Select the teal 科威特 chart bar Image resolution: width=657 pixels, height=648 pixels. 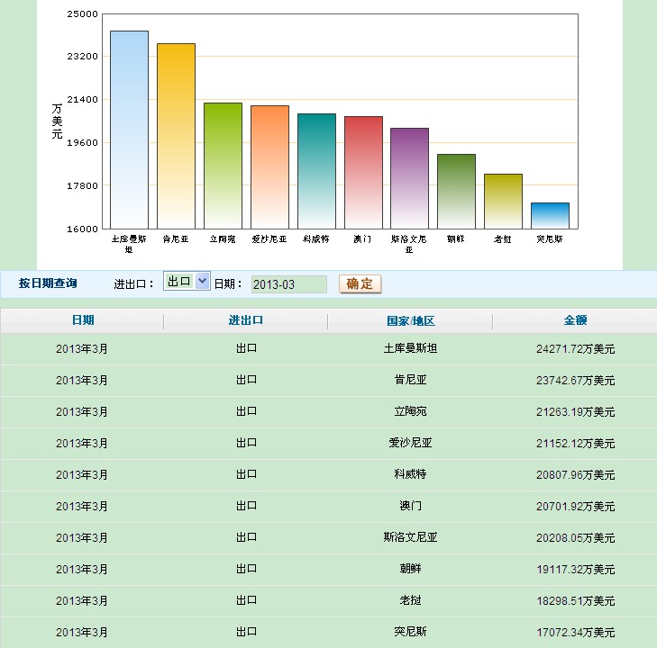point(316,171)
